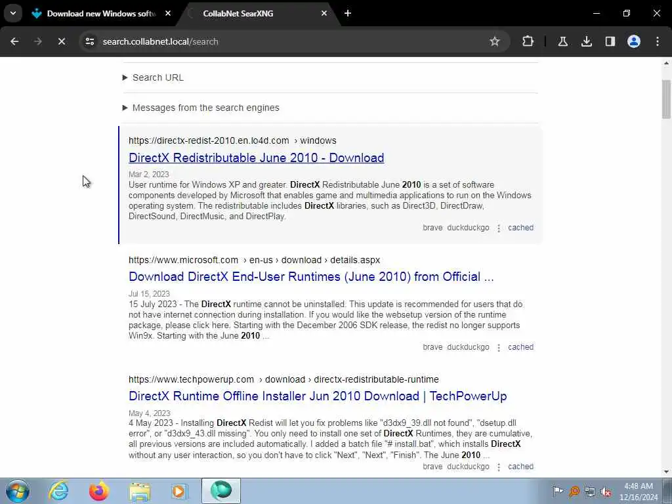Screen dimensions: 672x504
Task: Click the techpowerup.com result URL
Action: 283,380
